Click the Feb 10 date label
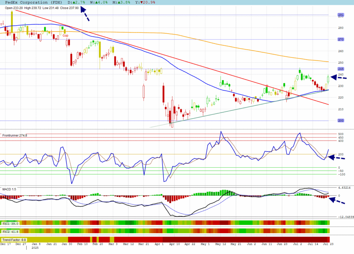The image size is (354, 254). coord(82,244)
